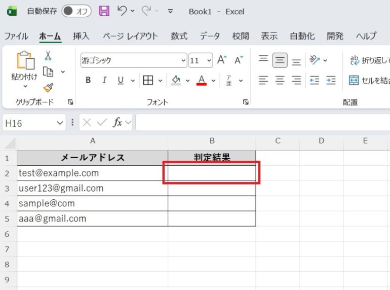390x290 pixels.
Task: Click the wrap text (折り返して) button
Action: tap(370, 60)
